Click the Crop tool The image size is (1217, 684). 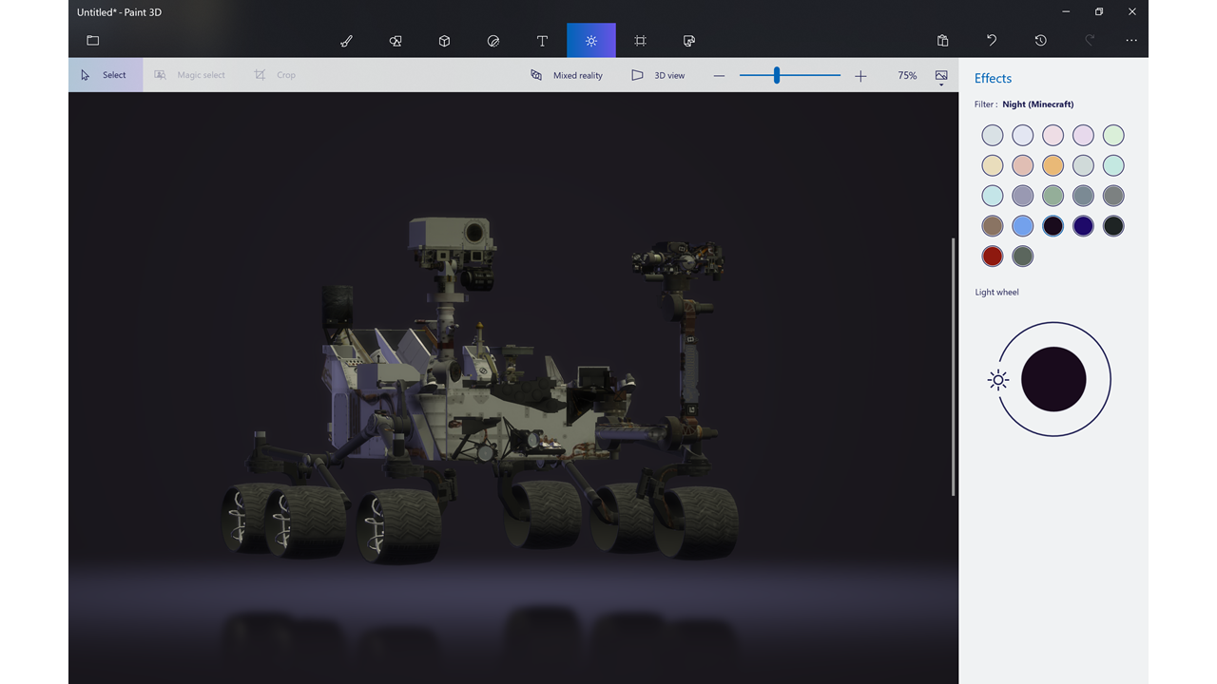click(x=275, y=75)
